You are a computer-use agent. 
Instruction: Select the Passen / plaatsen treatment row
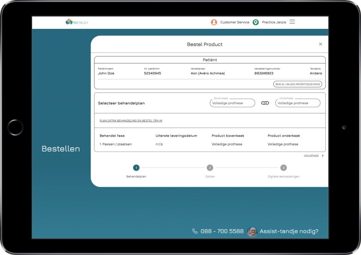[x=116, y=144]
